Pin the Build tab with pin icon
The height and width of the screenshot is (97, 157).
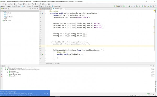2,74
